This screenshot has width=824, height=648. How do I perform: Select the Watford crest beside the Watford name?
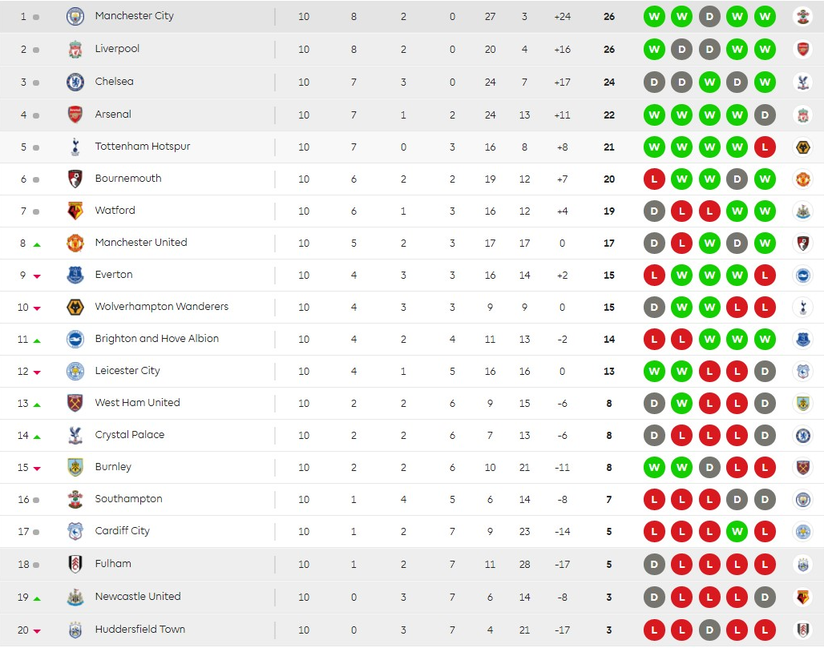75,211
